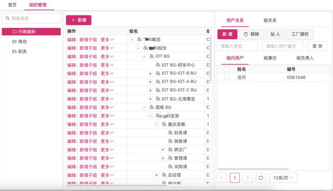Collapse the IOT BG node
The height and width of the screenshot is (191, 333).
point(144,57)
